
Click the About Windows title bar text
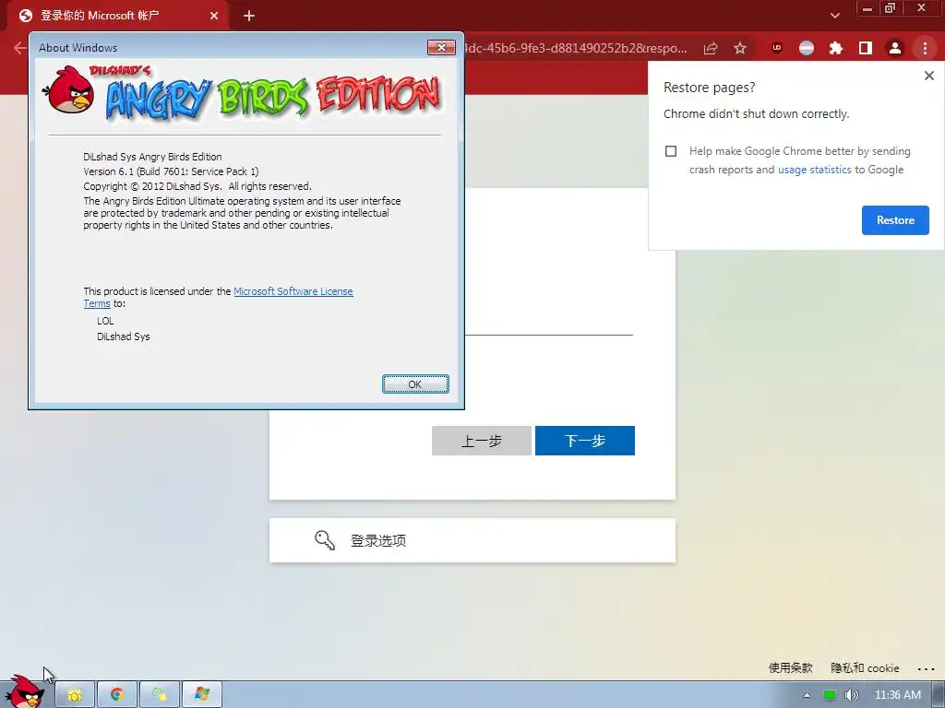coord(78,48)
